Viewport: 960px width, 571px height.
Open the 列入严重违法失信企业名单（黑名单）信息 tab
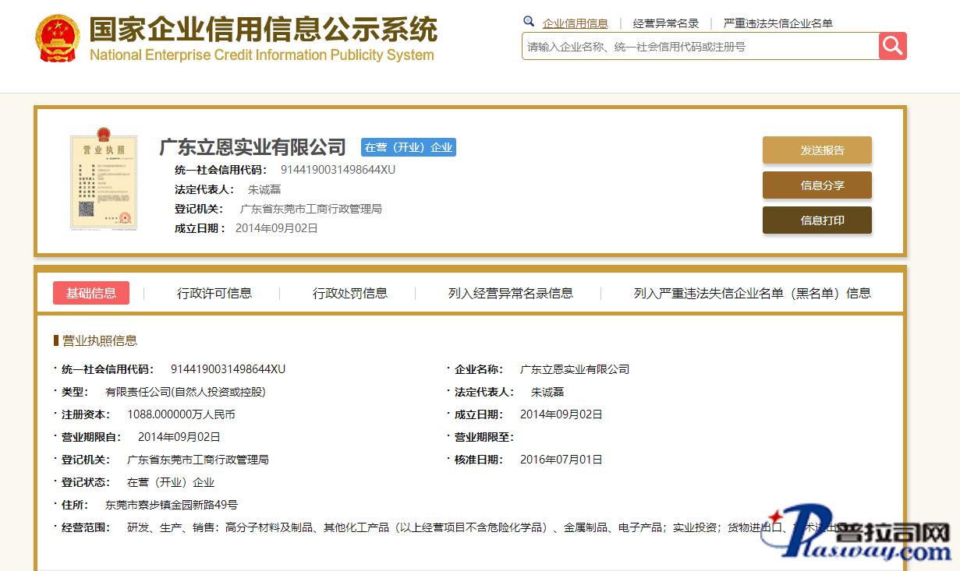tap(752, 294)
